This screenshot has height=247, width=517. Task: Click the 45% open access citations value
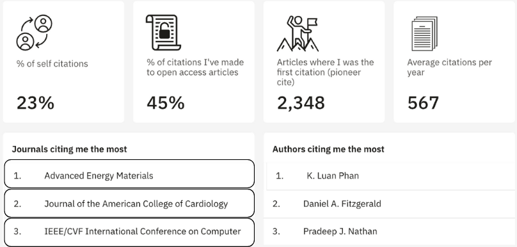pos(166,103)
